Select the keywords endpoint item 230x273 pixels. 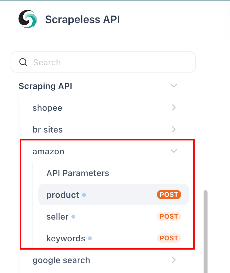[x=66, y=238]
